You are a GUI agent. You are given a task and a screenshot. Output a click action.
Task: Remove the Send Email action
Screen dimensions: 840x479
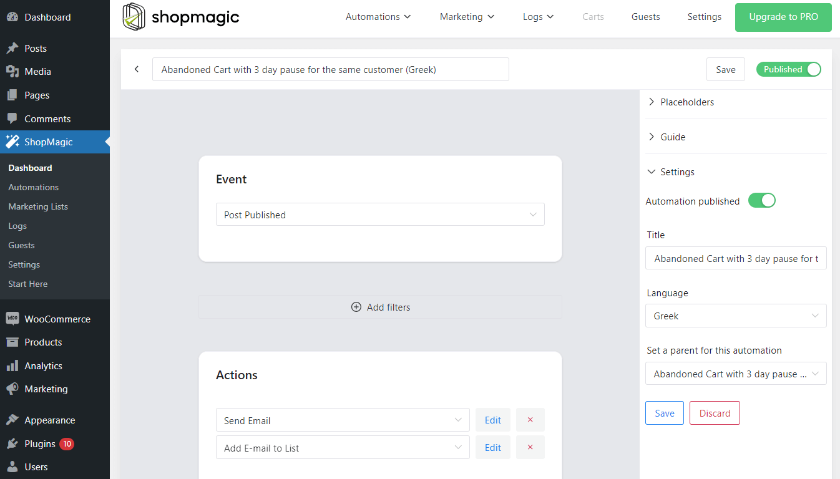(x=530, y=420)
